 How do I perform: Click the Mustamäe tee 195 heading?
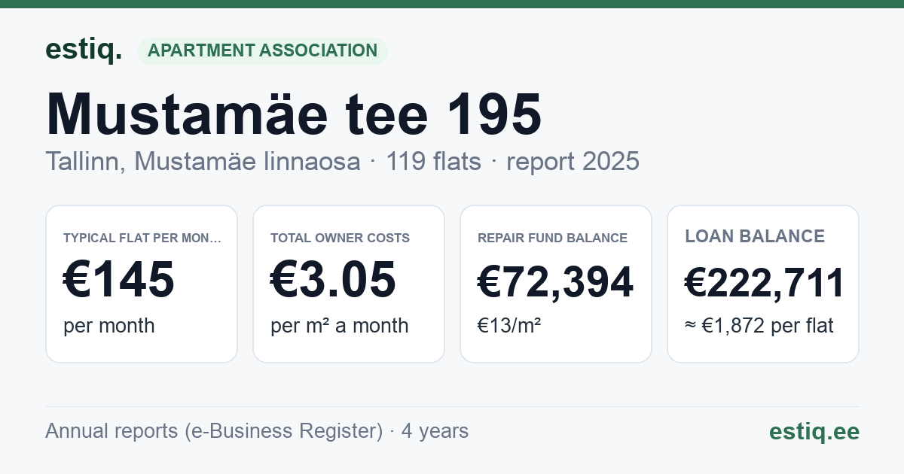coord(294,114)
